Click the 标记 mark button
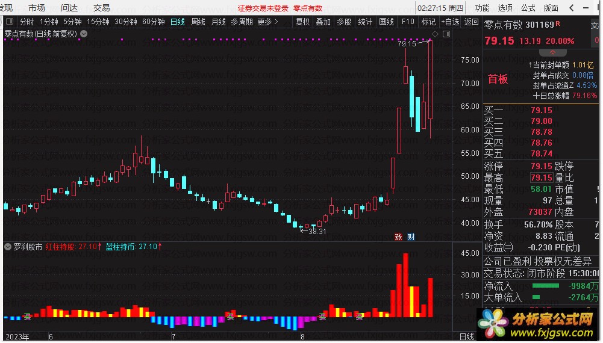The height and width of the screenshot is (343, 603). point(428,22)
